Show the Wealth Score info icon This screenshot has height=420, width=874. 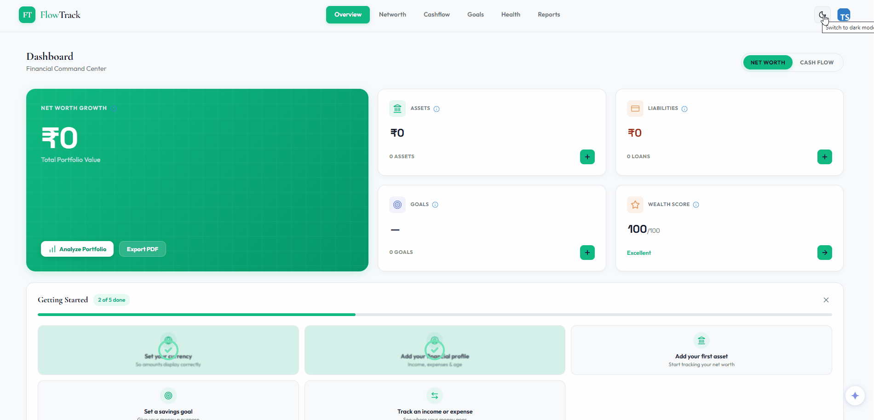696,205
